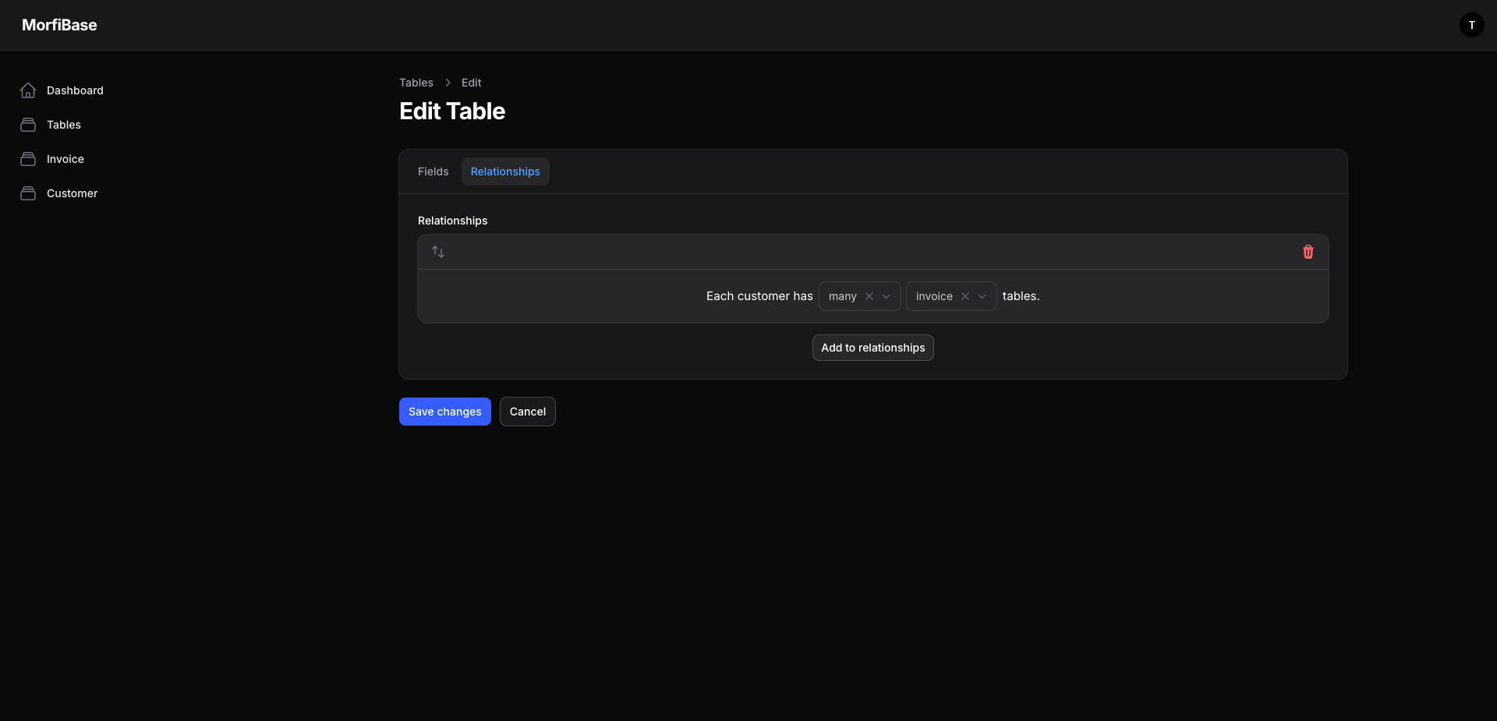This screenshot has height=721, width=1497.
Task: Expand the 'many' cardinality dropdown chevron
Action: pos(887,296)
